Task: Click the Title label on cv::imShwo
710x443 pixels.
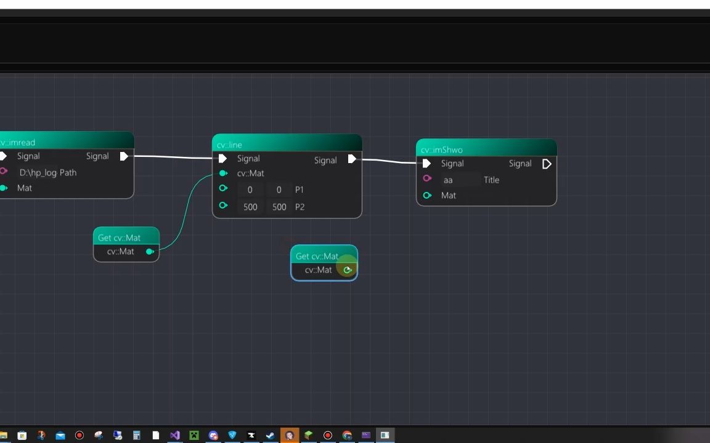Action: click(x=491, y=180)
